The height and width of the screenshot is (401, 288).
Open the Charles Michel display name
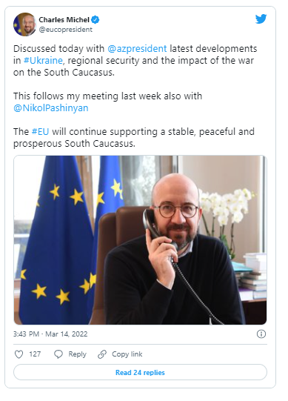[64, 20]
